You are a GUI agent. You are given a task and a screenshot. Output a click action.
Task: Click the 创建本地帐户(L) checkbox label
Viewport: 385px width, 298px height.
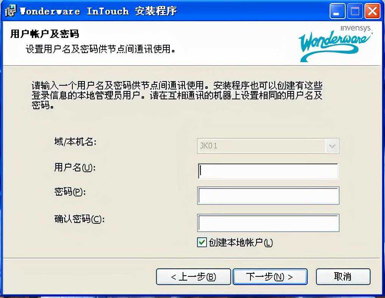[241, 243]
